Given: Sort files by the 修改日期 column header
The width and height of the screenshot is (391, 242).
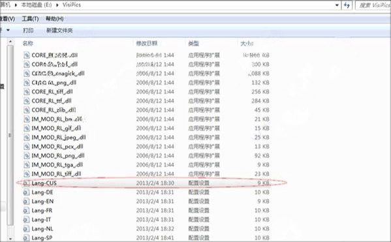Looking at the screenshot, I should point(147,43).
